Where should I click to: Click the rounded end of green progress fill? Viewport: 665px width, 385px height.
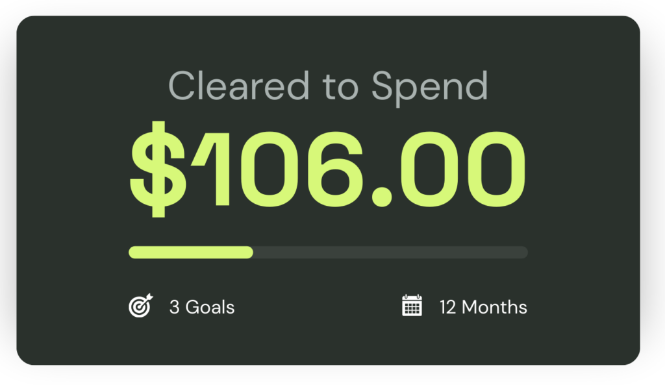point(249,253)
